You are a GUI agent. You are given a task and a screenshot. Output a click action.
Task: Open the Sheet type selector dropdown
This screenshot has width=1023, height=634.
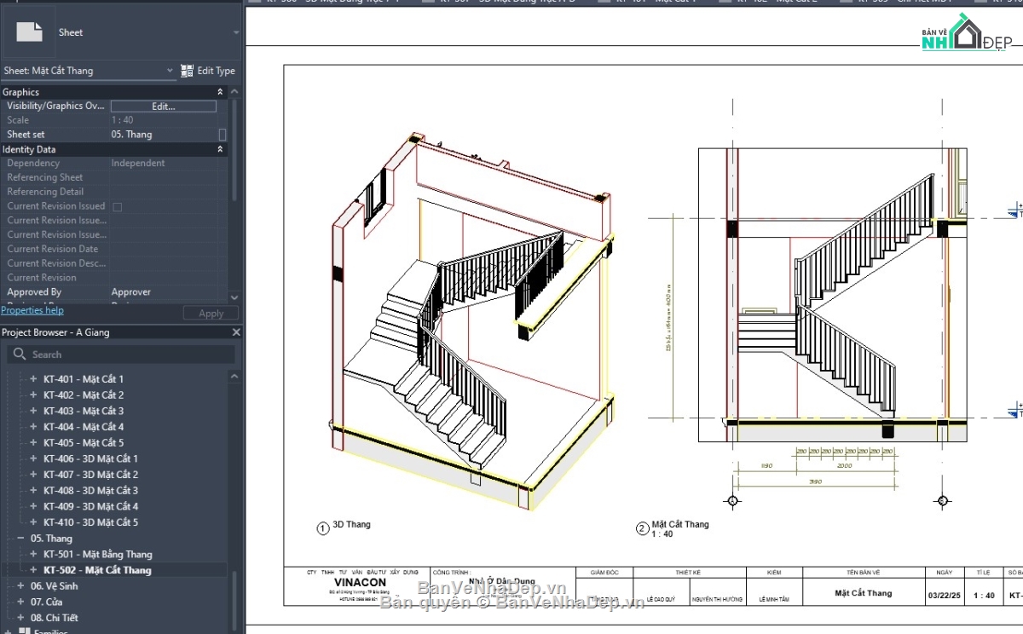236,32
